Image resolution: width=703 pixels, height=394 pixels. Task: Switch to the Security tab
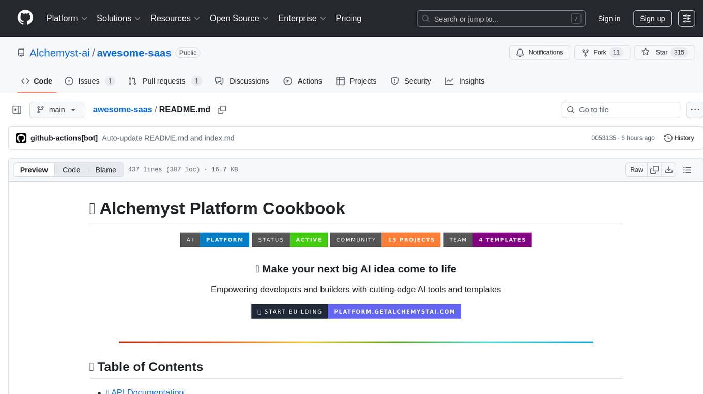(411, 81)
